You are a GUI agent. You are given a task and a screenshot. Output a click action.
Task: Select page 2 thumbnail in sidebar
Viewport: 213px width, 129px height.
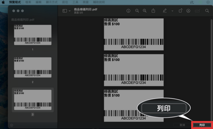click(x=33, y=67)
